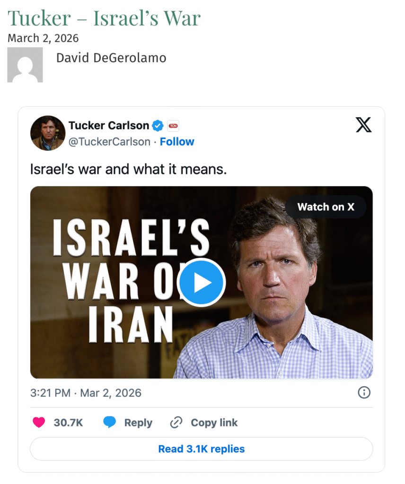Click the Copy link text
This screenshot has width=405, height=484.
point(214,423)
